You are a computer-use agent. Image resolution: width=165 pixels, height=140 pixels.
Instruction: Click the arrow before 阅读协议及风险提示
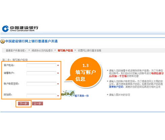click(x=29, y=50)
